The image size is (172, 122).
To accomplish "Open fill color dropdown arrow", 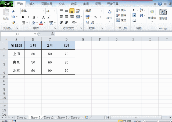I will coord(37,23).
